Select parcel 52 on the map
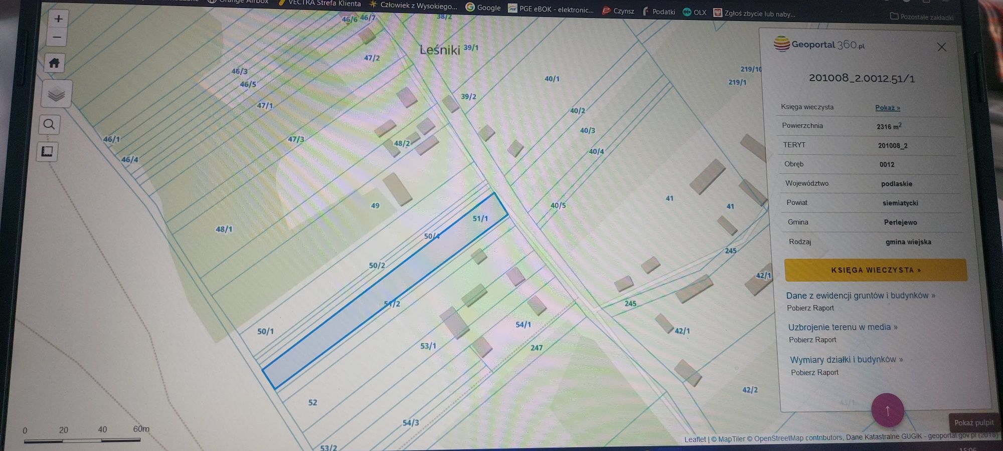The image size is (1003, 451). 312,402
